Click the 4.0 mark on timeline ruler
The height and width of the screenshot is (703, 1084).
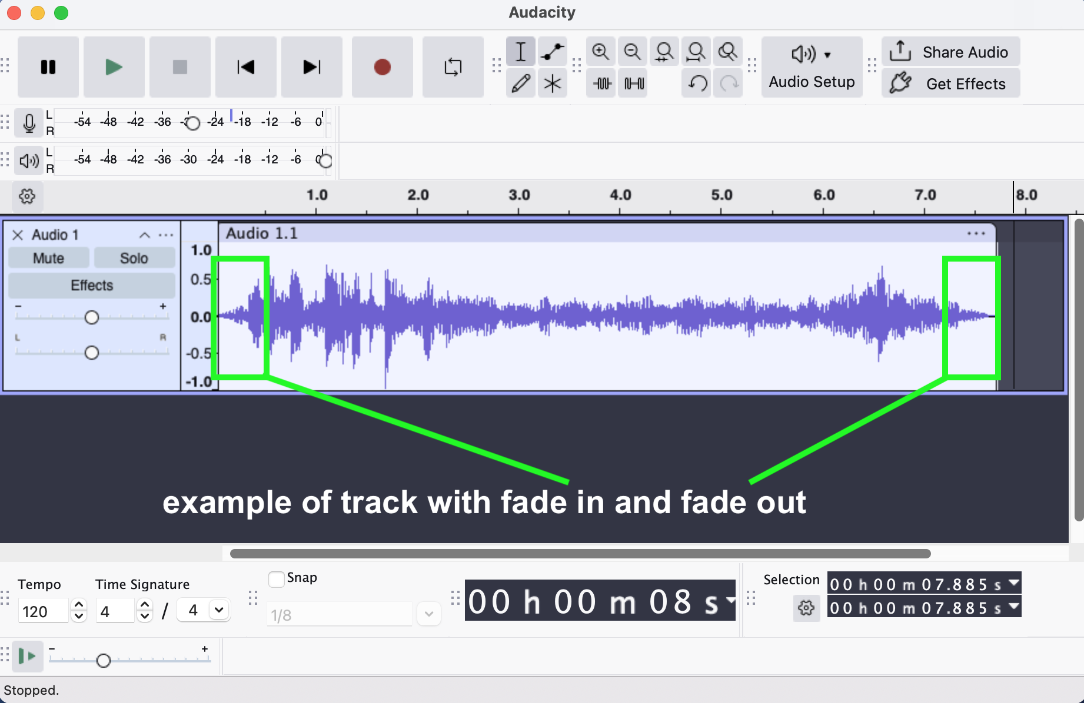pos(620,195)
